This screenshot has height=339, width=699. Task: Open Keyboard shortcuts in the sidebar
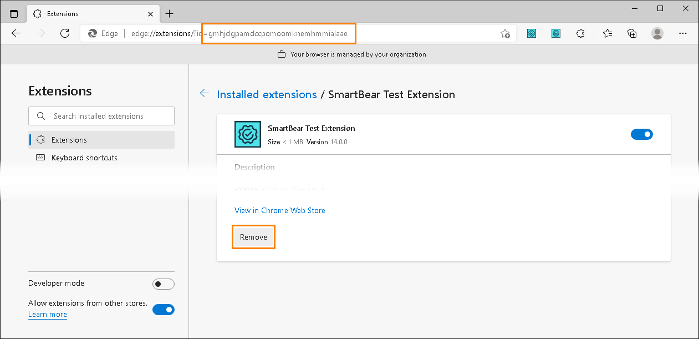click(x=84, y=158)
